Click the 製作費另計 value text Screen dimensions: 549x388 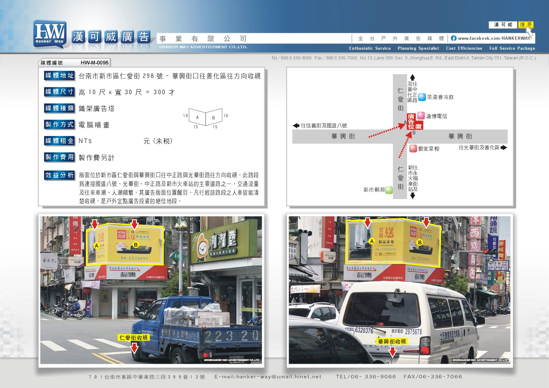pyautogui.click(x=96, y=158)
